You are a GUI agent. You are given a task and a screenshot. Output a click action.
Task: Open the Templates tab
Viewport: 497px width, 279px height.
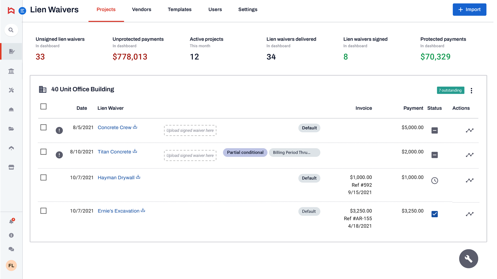pos(180,10)
